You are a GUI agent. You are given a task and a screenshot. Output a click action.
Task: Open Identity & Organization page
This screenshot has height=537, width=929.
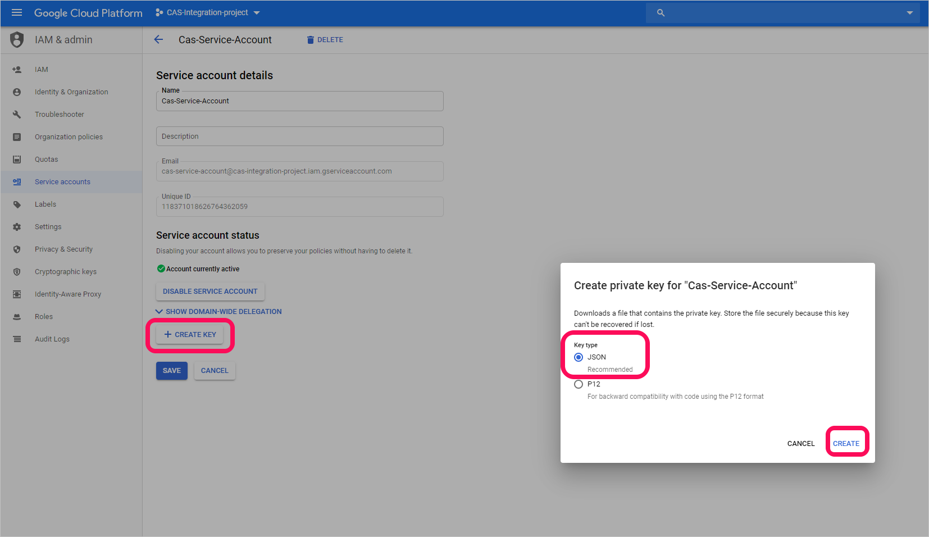(71, 92)
